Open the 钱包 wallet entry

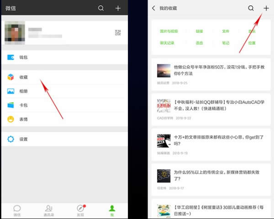(64, 57)
